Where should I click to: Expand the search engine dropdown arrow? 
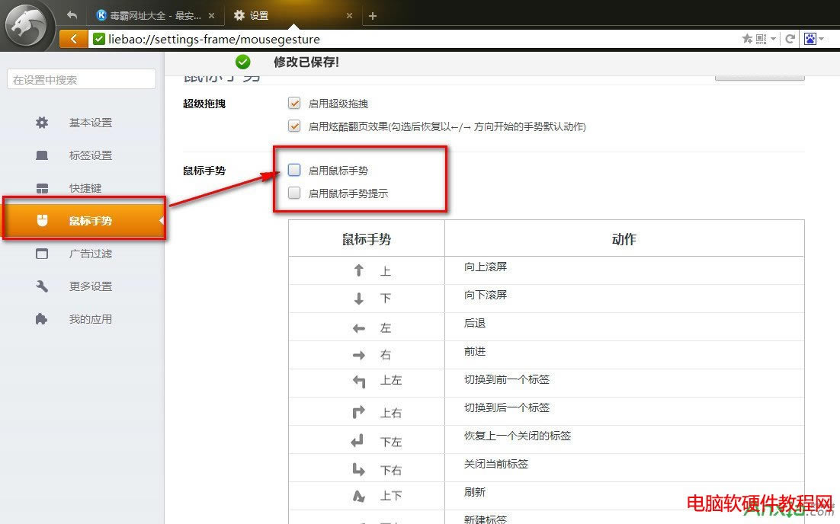[x=822, y=39]
